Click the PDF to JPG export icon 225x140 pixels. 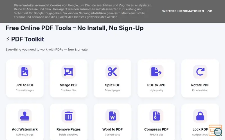pyautogui.click(x=156, y=72)
